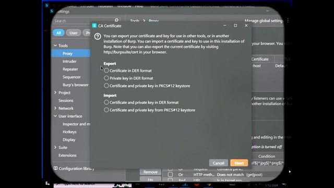Minimize the CA Certificate dialog
Viewport: 334px width, 188px height.
coord(224,26)
